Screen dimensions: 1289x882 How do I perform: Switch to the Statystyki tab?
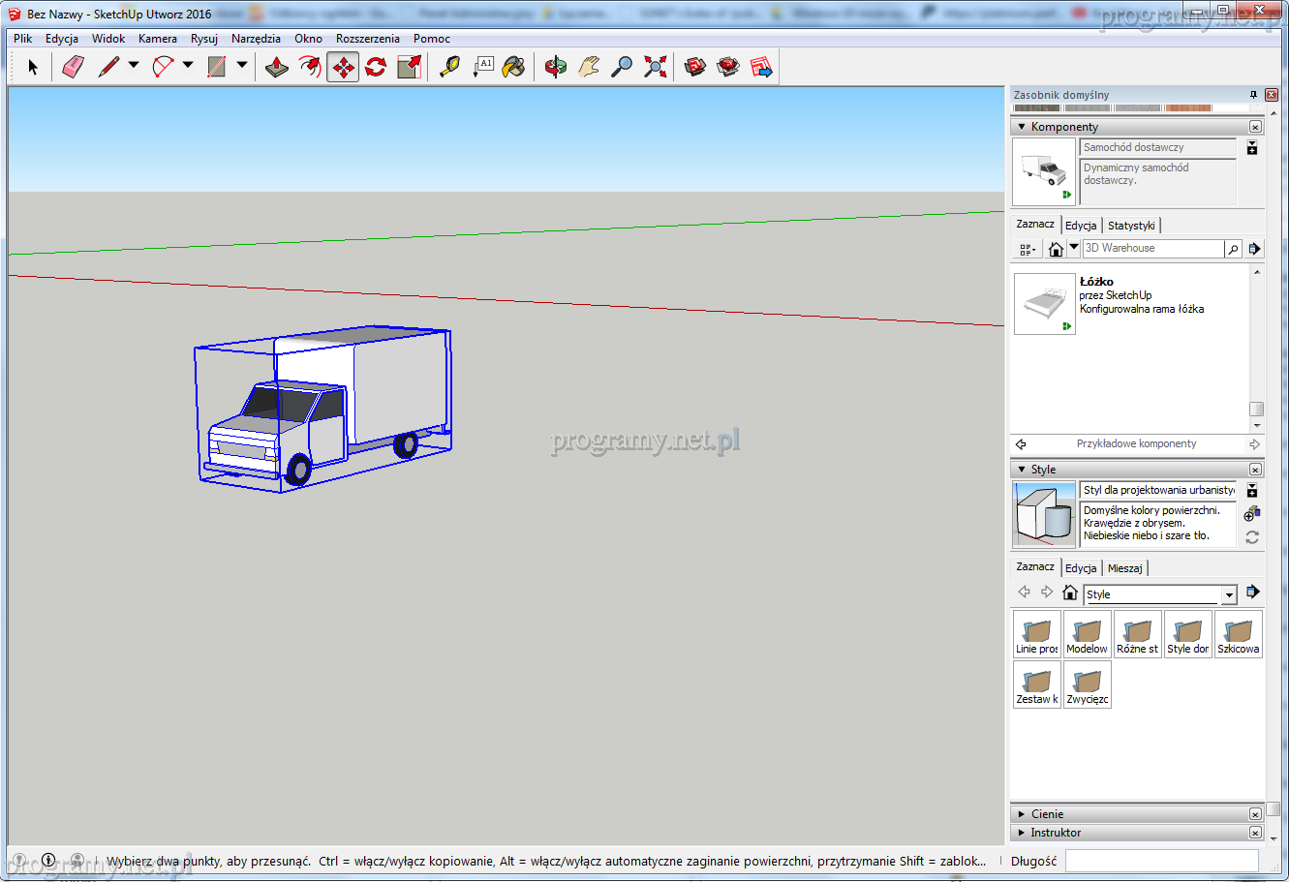coord(1131,226)
